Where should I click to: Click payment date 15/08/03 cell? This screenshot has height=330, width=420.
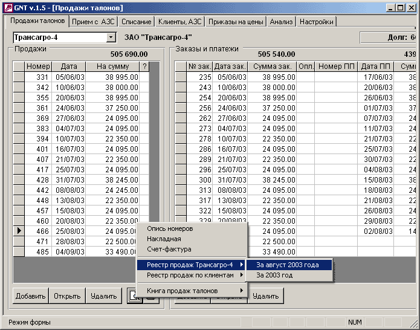point(376,180)
